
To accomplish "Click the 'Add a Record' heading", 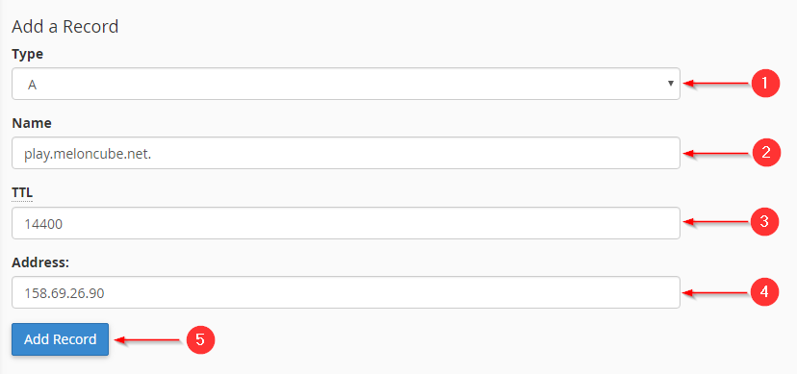I will pyautogui.click(x=65, y=26).
